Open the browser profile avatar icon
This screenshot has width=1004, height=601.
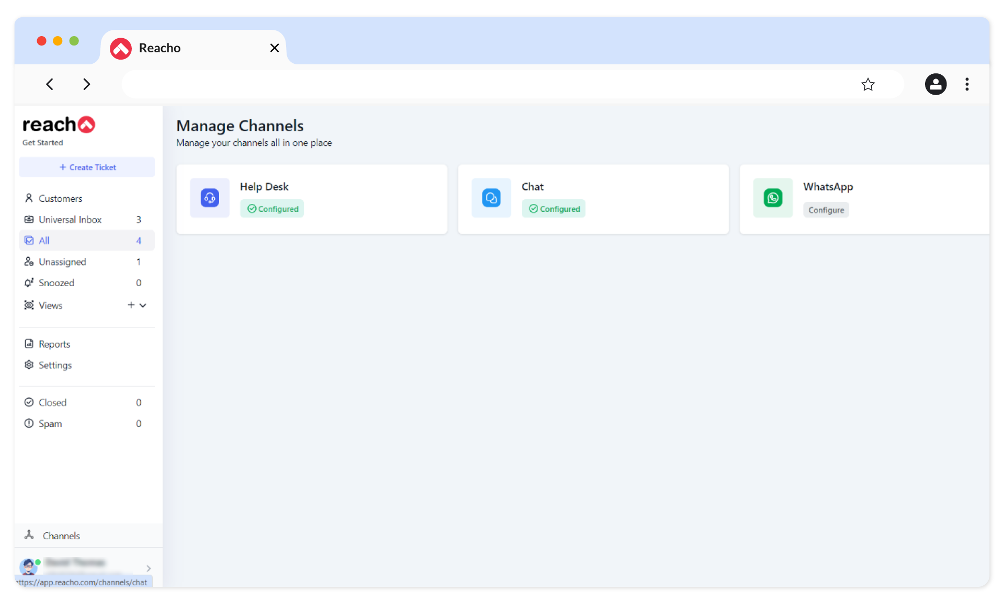935,84
